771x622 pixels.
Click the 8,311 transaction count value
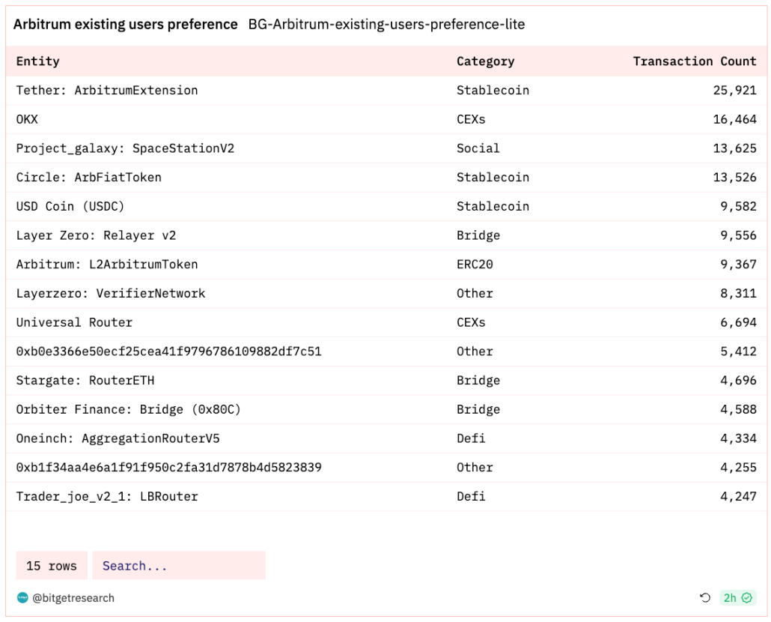(738, 293)
